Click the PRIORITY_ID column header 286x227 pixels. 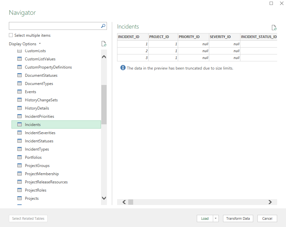click(x=189, y=37)
